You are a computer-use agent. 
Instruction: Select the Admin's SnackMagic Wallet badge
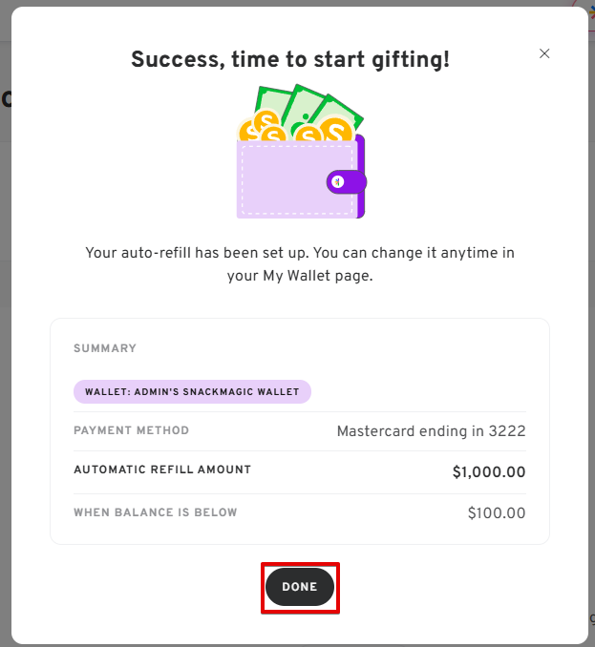pos(192,391)
